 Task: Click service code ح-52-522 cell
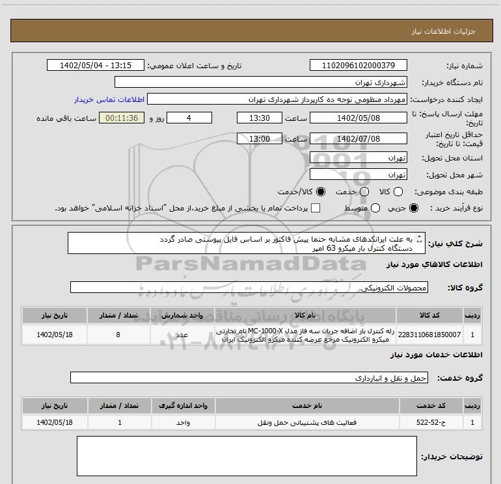tap(431, 422)
